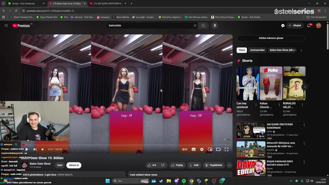
Task: Open Discord from the taskbar
Action: tap(176, 181)
